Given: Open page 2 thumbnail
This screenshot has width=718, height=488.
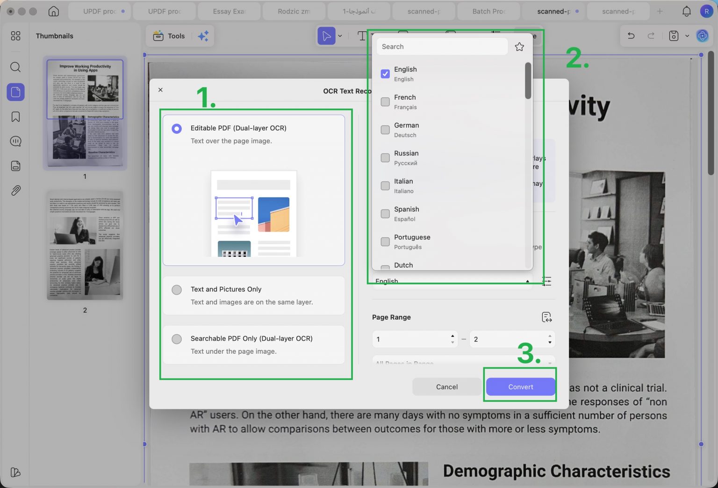Looking at the screenshot, I should [85, 246].
